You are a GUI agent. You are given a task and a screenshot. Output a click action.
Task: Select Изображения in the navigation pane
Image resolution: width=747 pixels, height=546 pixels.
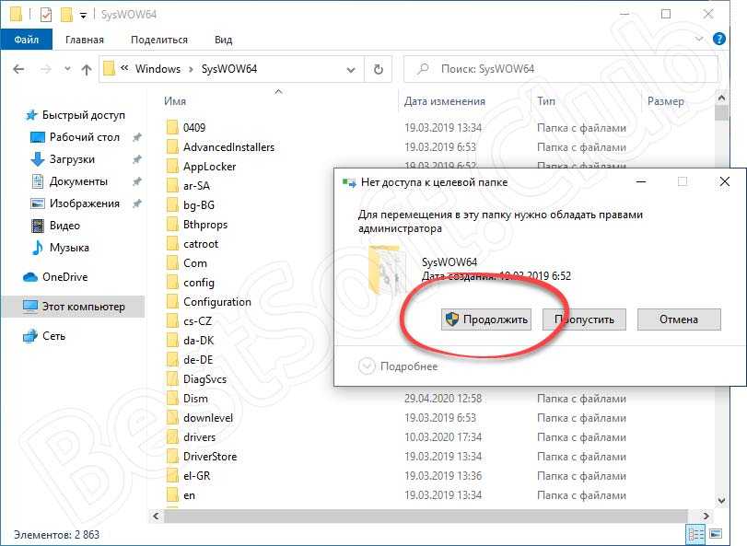[76, 203]
